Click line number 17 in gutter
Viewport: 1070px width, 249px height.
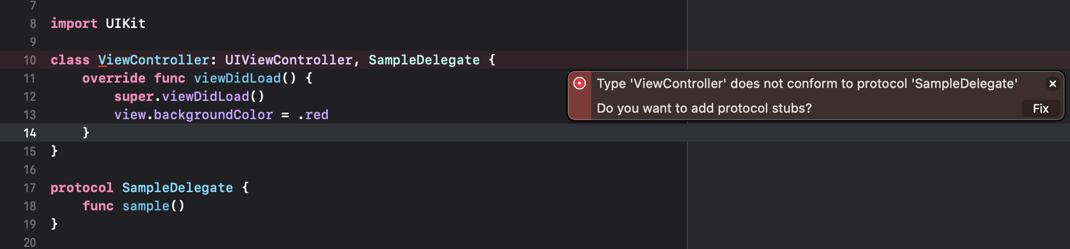(30, 188)
